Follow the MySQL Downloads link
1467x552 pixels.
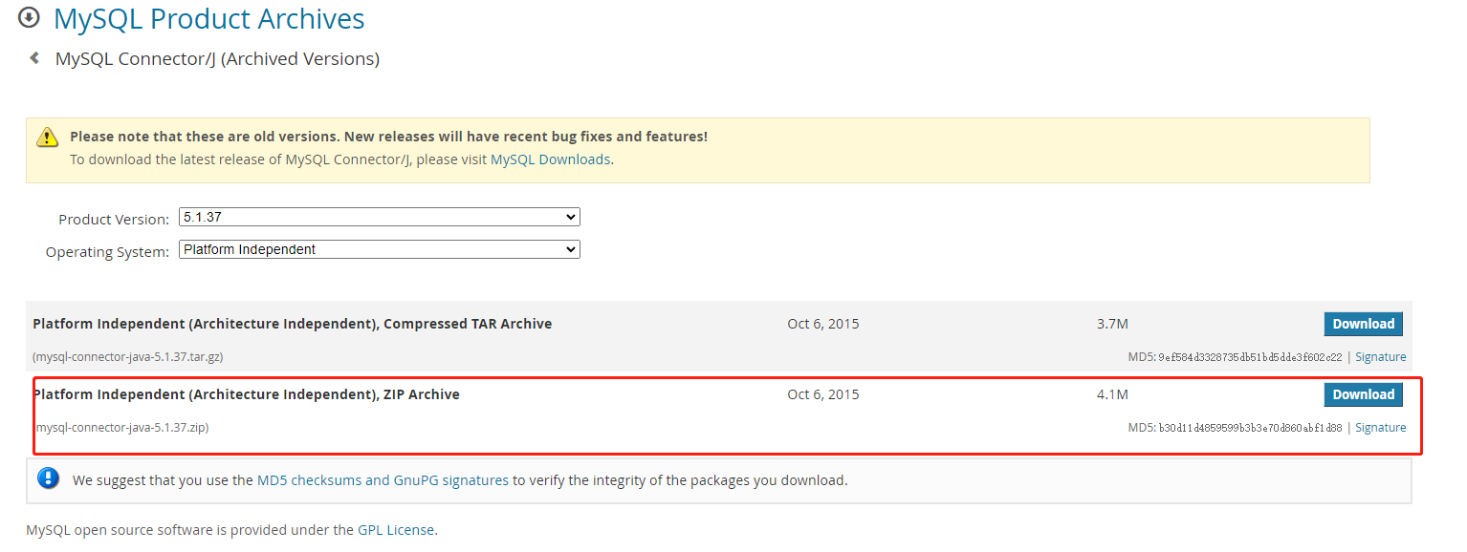(550, 159)
